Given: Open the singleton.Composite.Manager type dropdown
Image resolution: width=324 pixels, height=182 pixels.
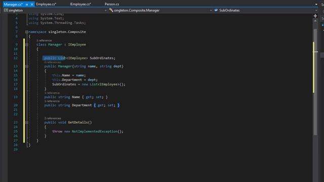Looking at the screenshot, I should pos(211,10).
